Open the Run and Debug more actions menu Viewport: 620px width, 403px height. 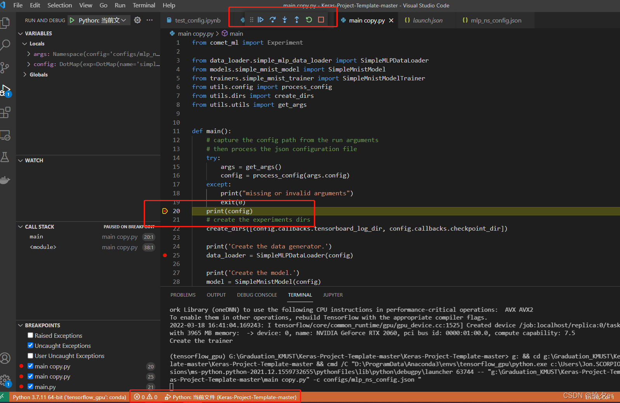click(150, 20)
